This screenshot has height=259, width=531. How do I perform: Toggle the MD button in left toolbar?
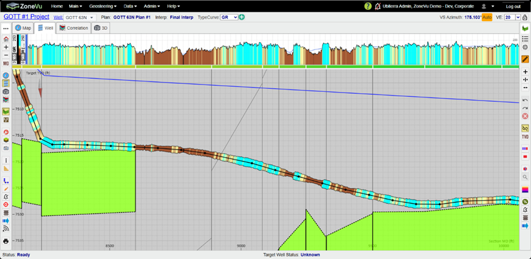click(6, 63)
